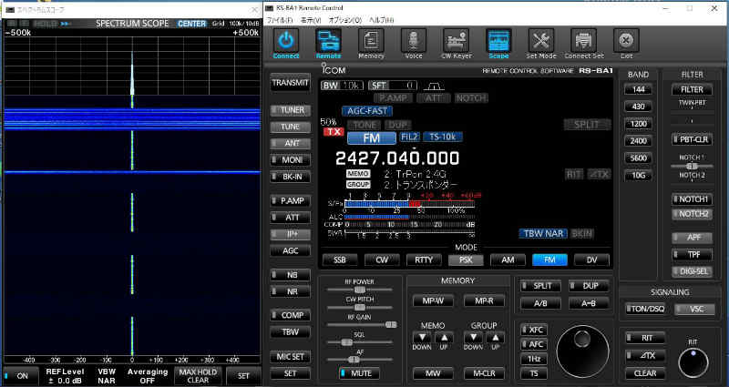Select DV mode
Screen dimensions: 729x387
[x=591, y=260]
